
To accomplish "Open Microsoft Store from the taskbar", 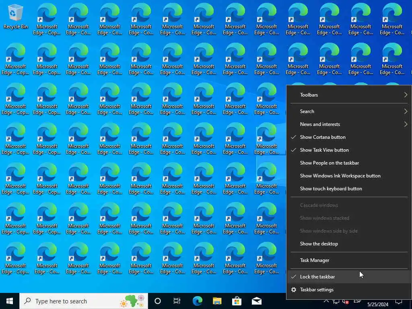I will (x=237, y=301).
